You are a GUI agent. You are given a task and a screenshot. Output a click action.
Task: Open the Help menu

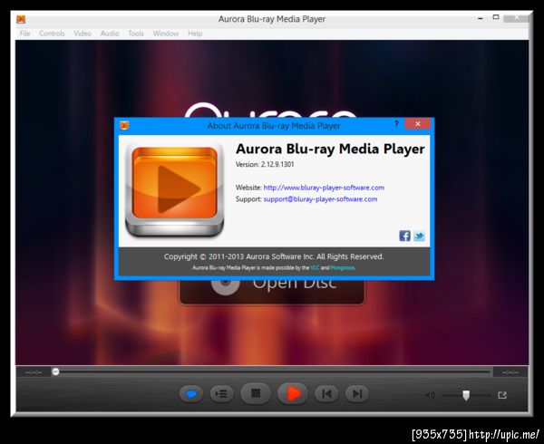coord(195,34)
